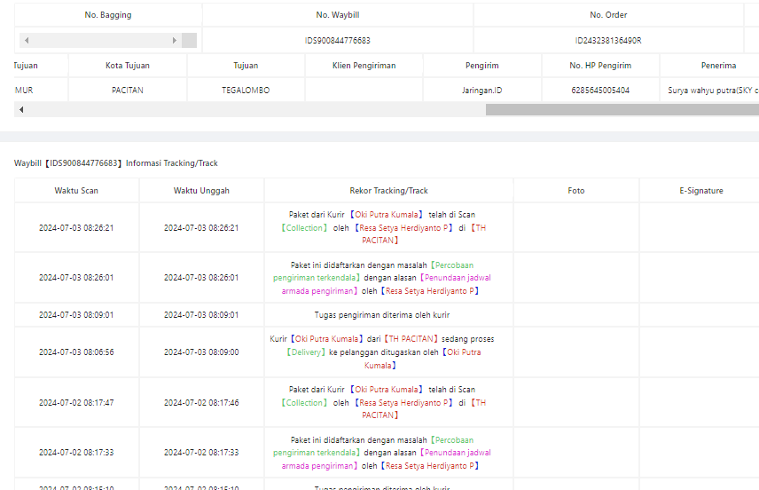The width and height of the screenshot is (759, 490).
Task: Click right arrow of No. Bagging scrollbar
Action: point(175,40)
